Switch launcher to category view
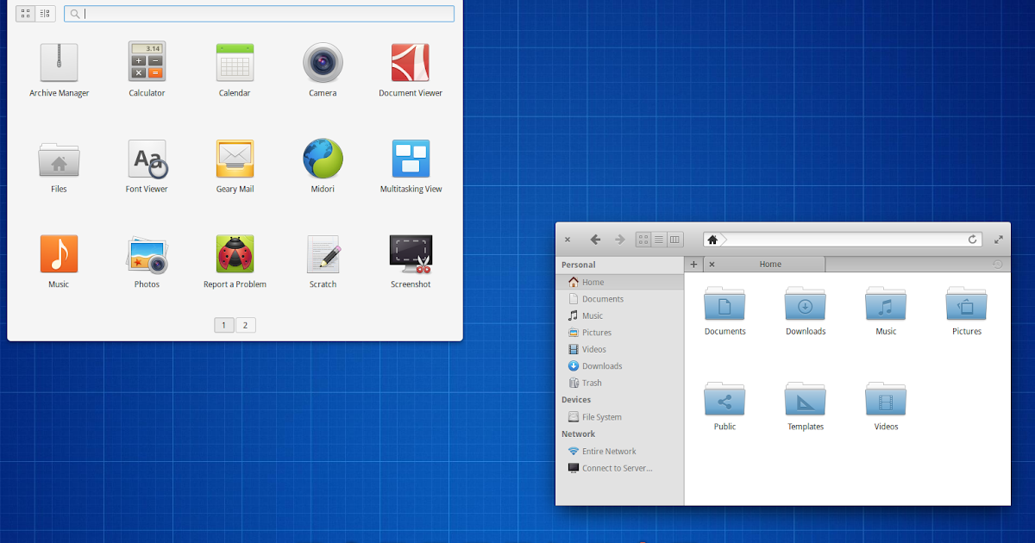Viewport: 1035px width, 543px height. click(x=45, y=14)
